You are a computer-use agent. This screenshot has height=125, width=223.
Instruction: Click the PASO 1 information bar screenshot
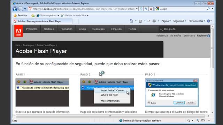tap(43, 92)
